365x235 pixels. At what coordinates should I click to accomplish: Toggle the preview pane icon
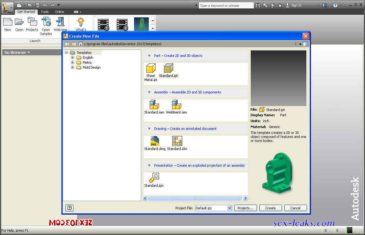pyautogui.click(x=305, y=44)
